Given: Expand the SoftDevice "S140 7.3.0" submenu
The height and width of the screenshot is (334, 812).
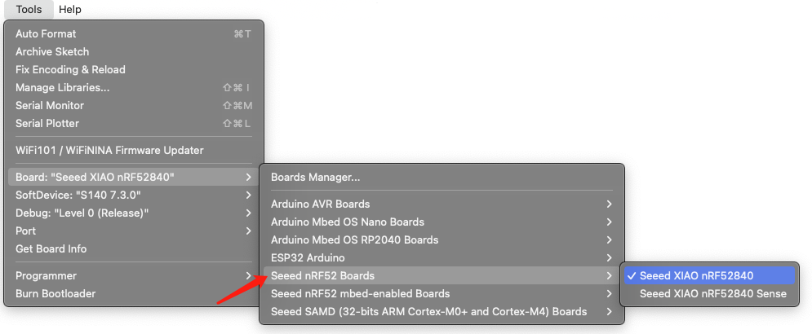Looking at the screenshot, I should [x=133, y=195].
